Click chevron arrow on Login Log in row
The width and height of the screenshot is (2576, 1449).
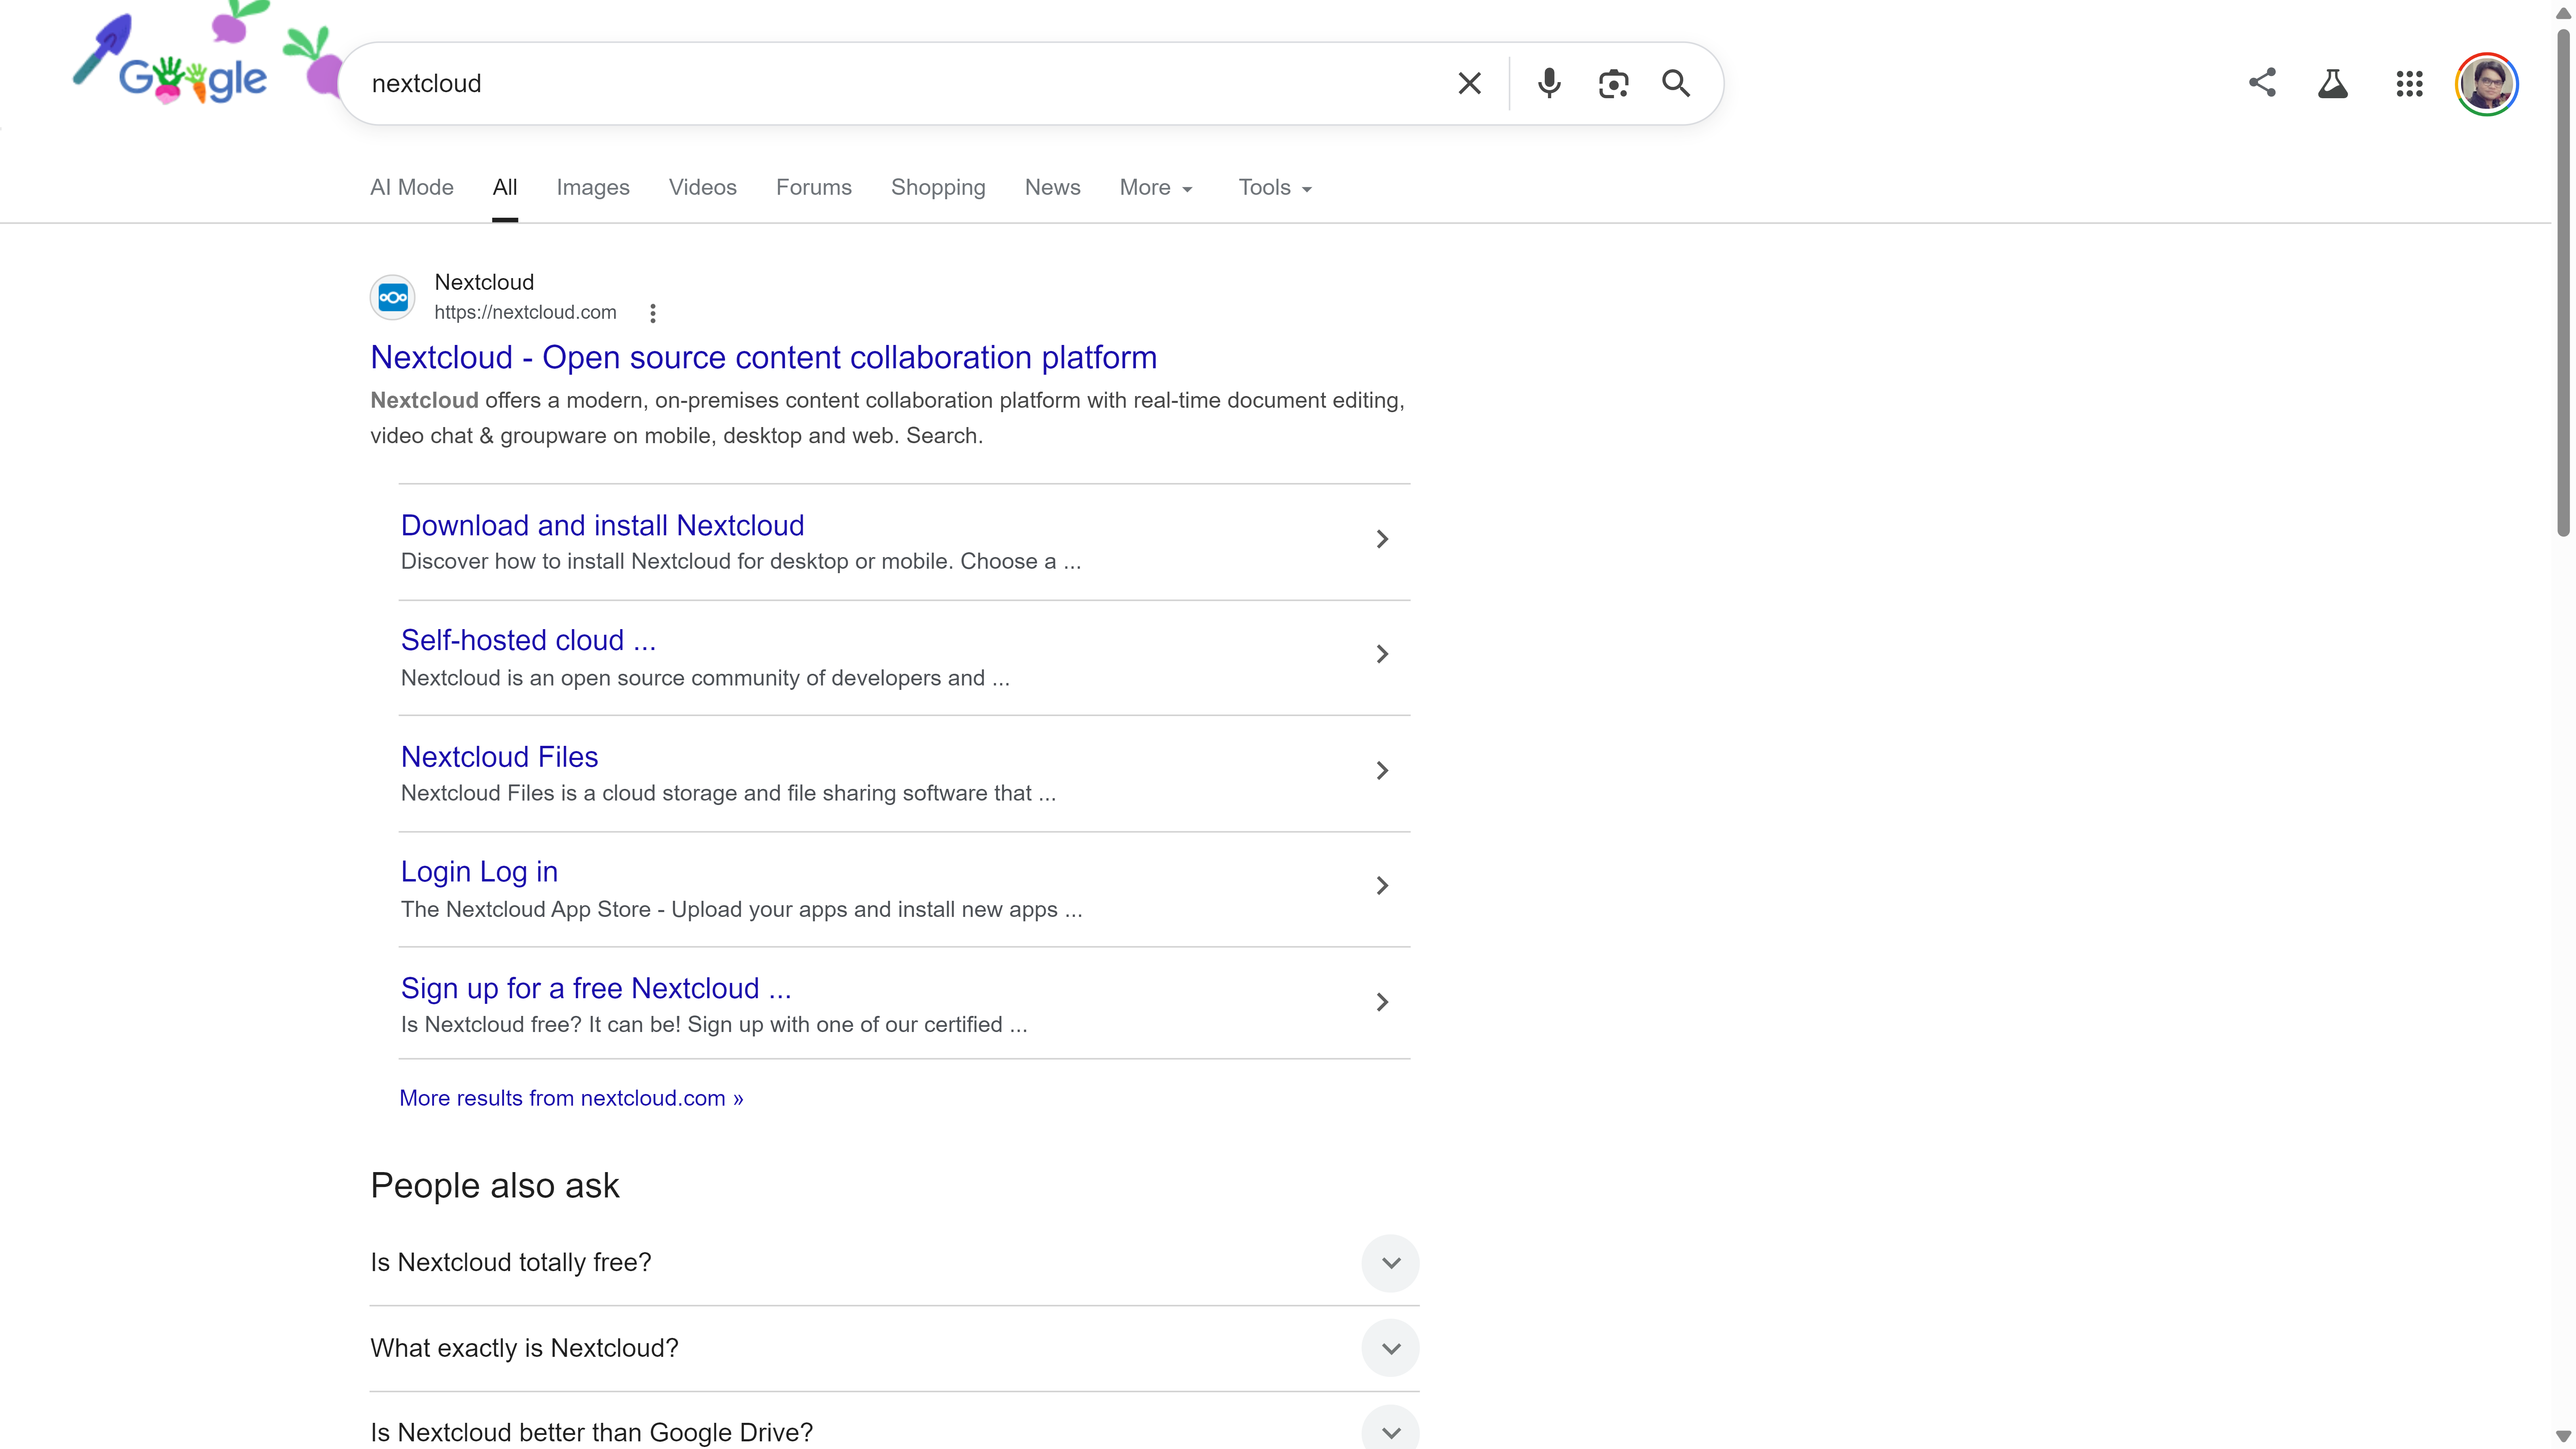(1382, 886)
